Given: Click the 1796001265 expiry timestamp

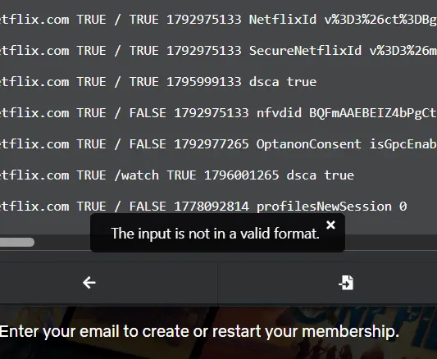Looking at the screenshot, I should 241,175.
